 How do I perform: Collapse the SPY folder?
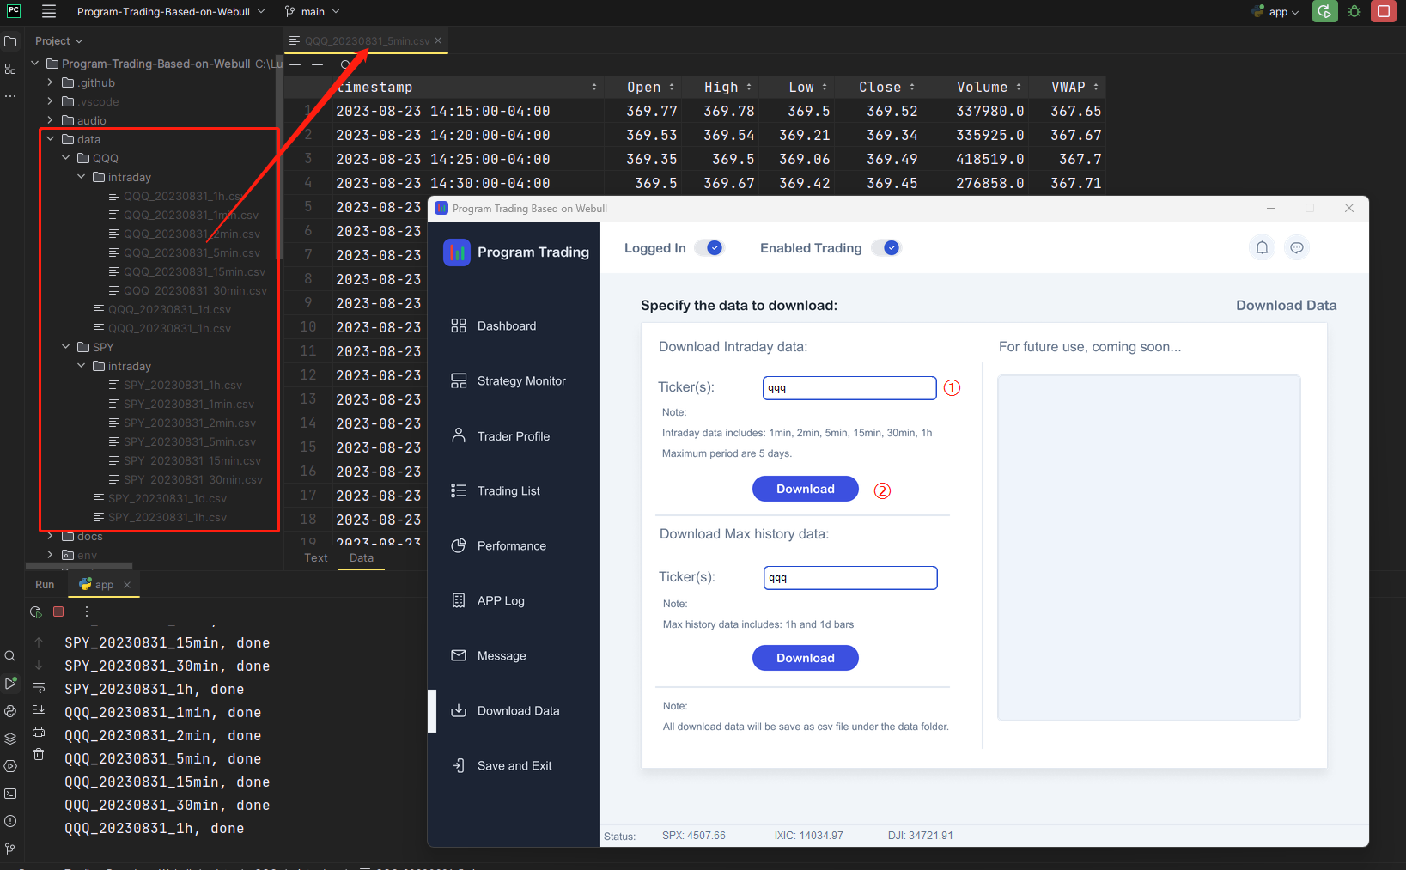(x=66, y=347)
